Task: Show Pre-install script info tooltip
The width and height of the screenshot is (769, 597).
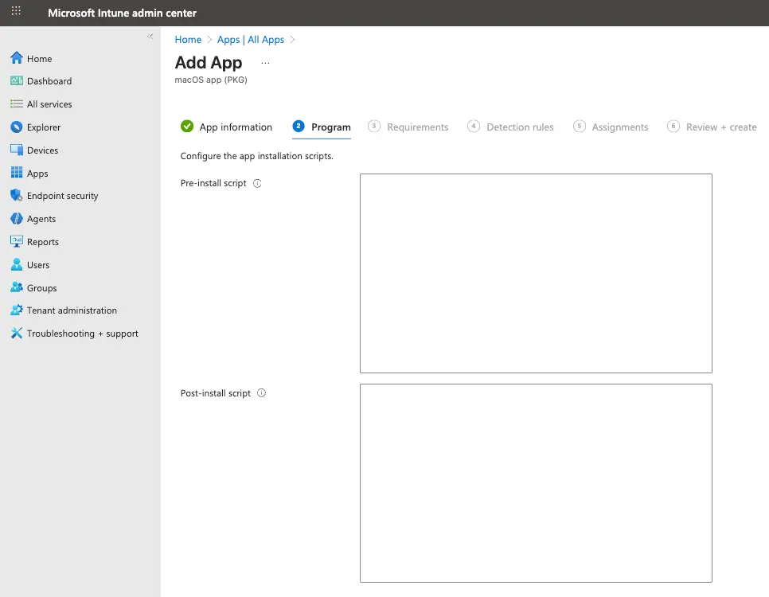Action: pos(257,183)
